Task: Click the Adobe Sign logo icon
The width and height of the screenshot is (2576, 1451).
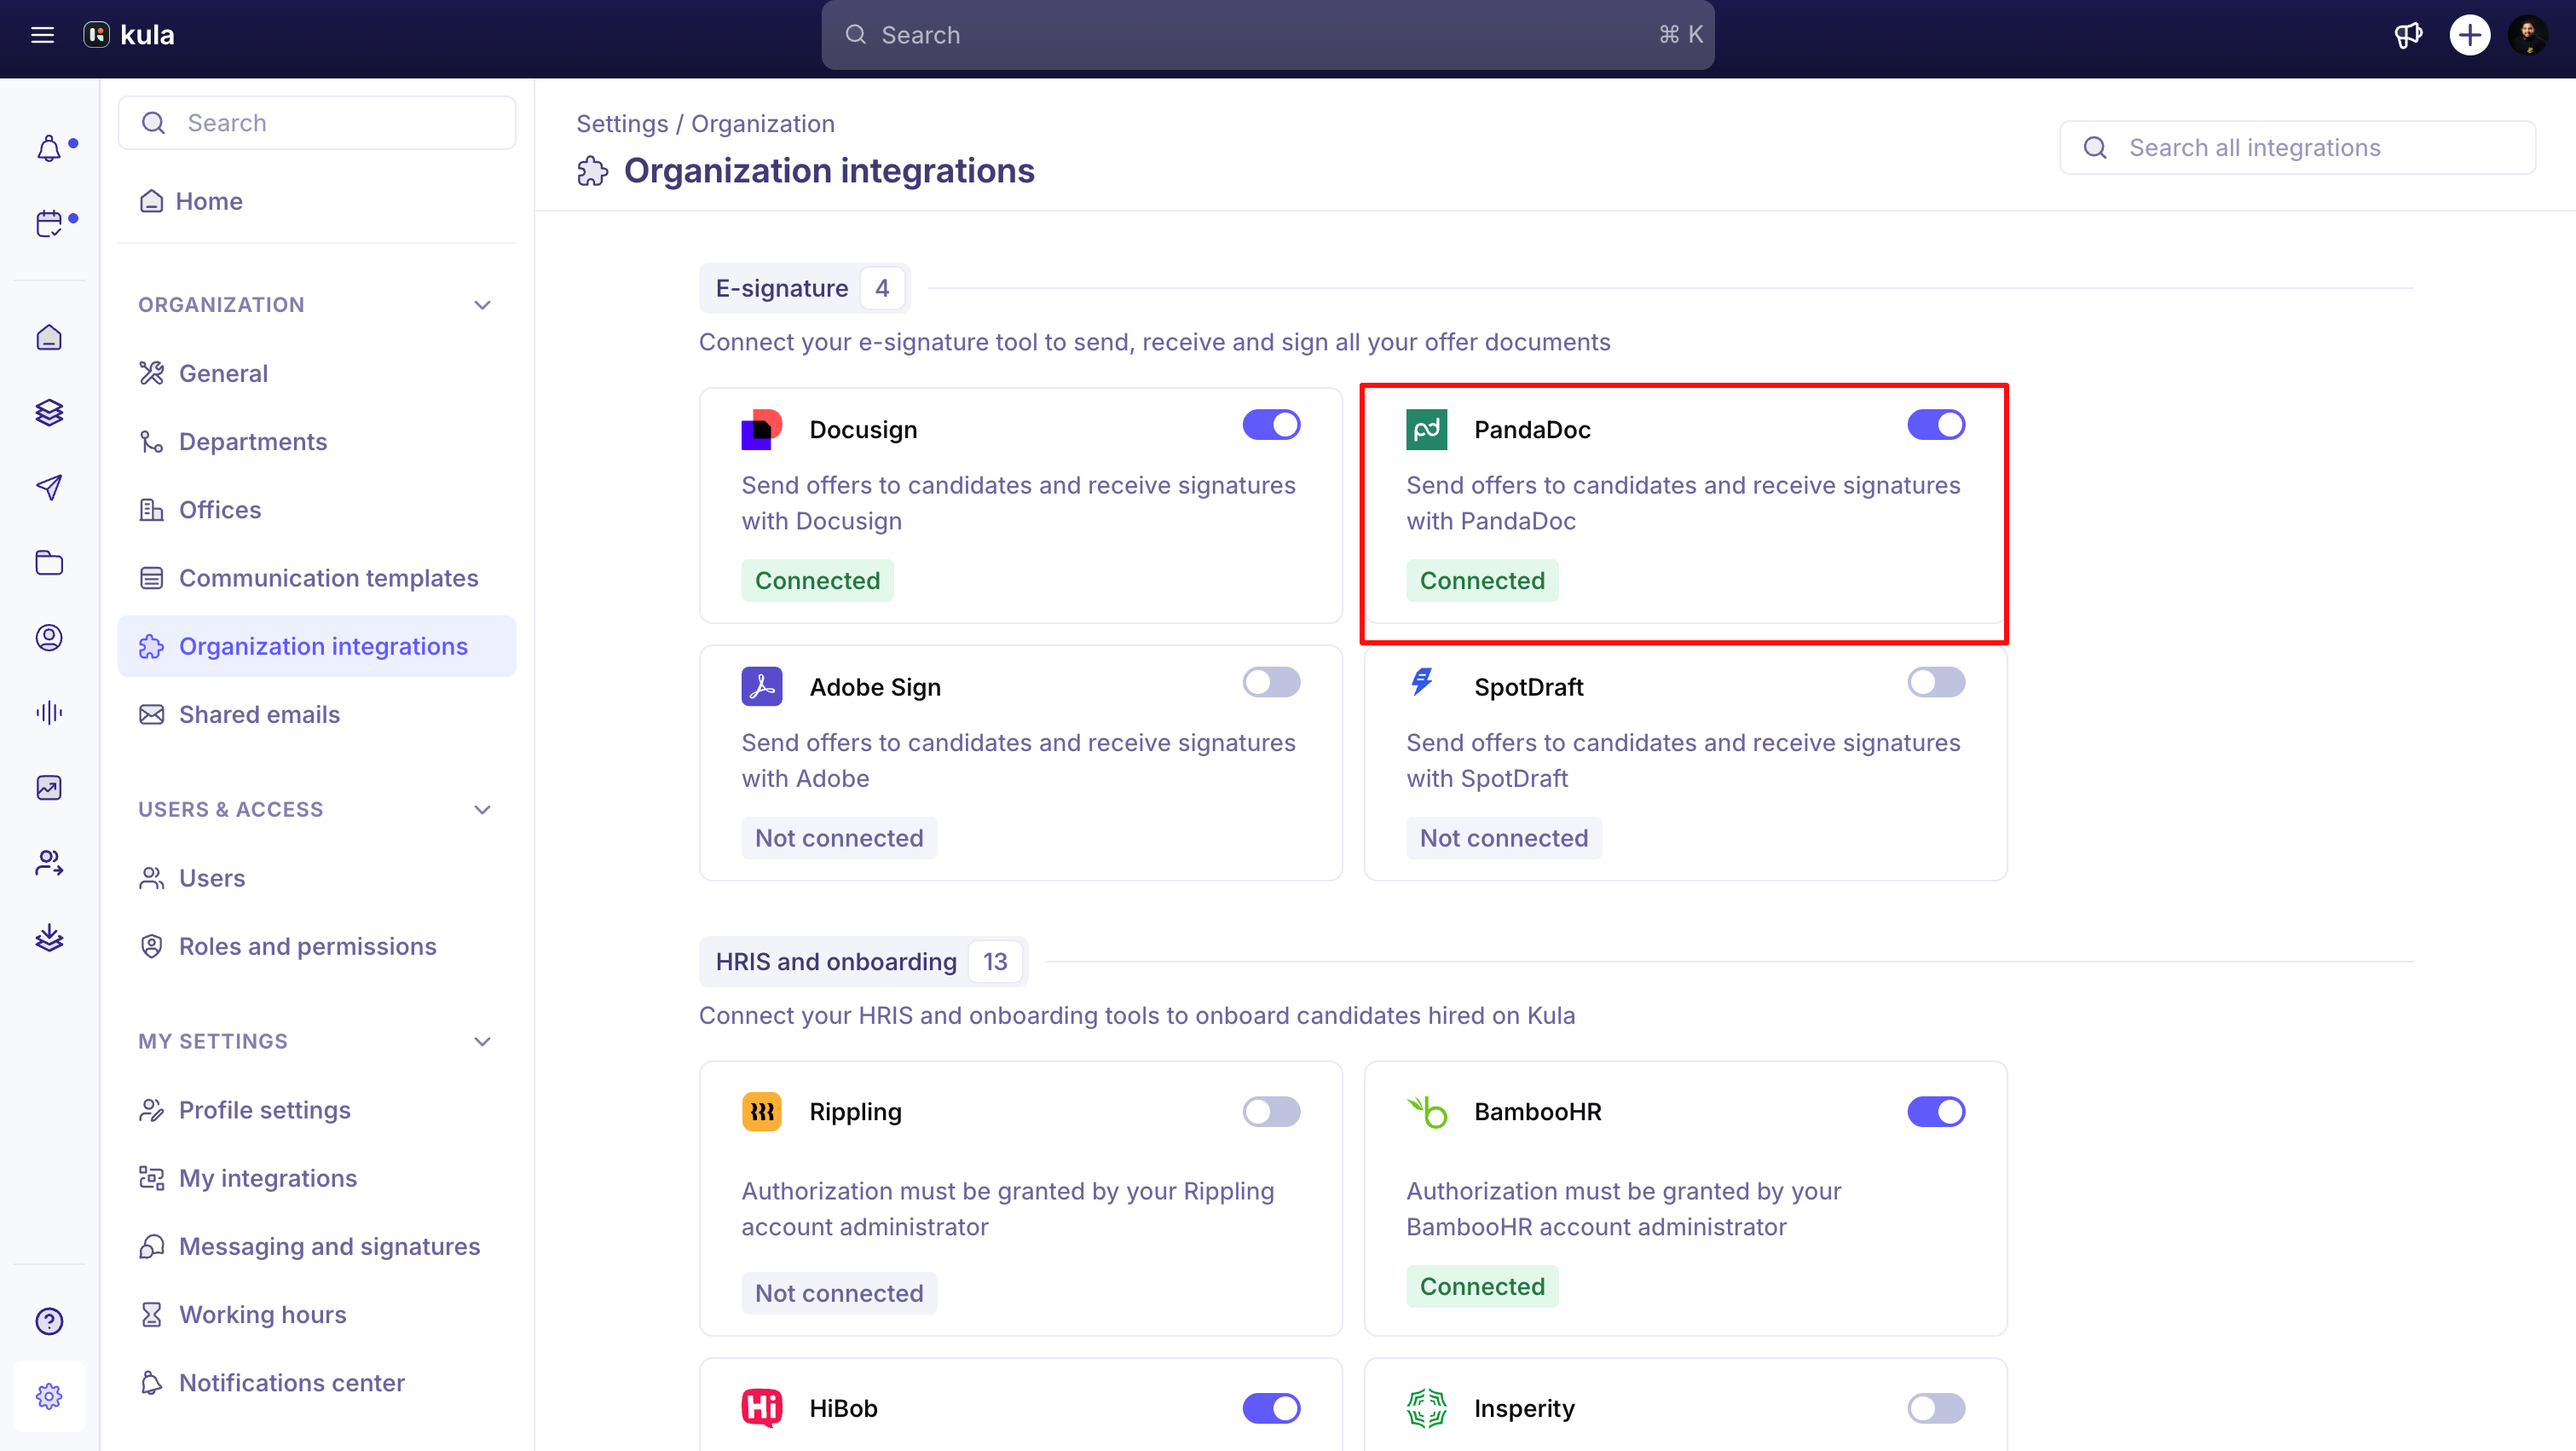Action: pyautogui.click(x=761, y=687)
